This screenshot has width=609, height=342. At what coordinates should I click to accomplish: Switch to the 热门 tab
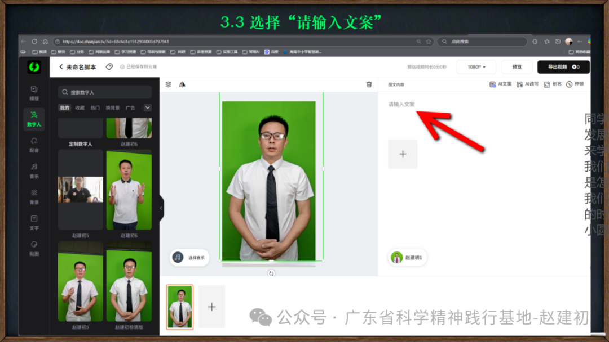click(x=95, y=107)
